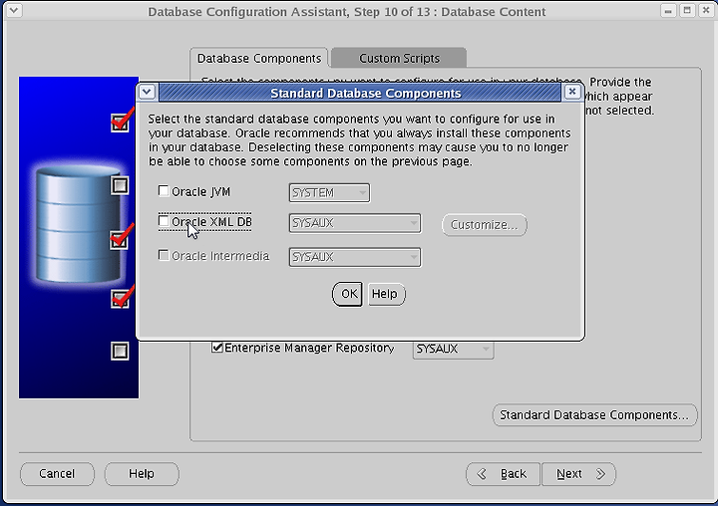Switch to the Custom Scripts tab
This screenshot has width=718, height=506.
399,58
